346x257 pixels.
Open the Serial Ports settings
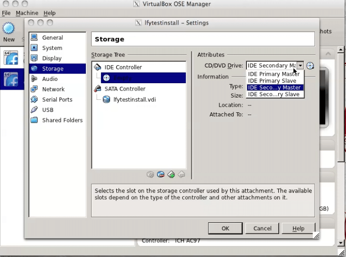pos(57,99)
